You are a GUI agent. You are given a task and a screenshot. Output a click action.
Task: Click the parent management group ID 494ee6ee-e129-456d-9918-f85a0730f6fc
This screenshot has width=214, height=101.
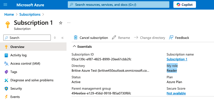tap(101, 93)
